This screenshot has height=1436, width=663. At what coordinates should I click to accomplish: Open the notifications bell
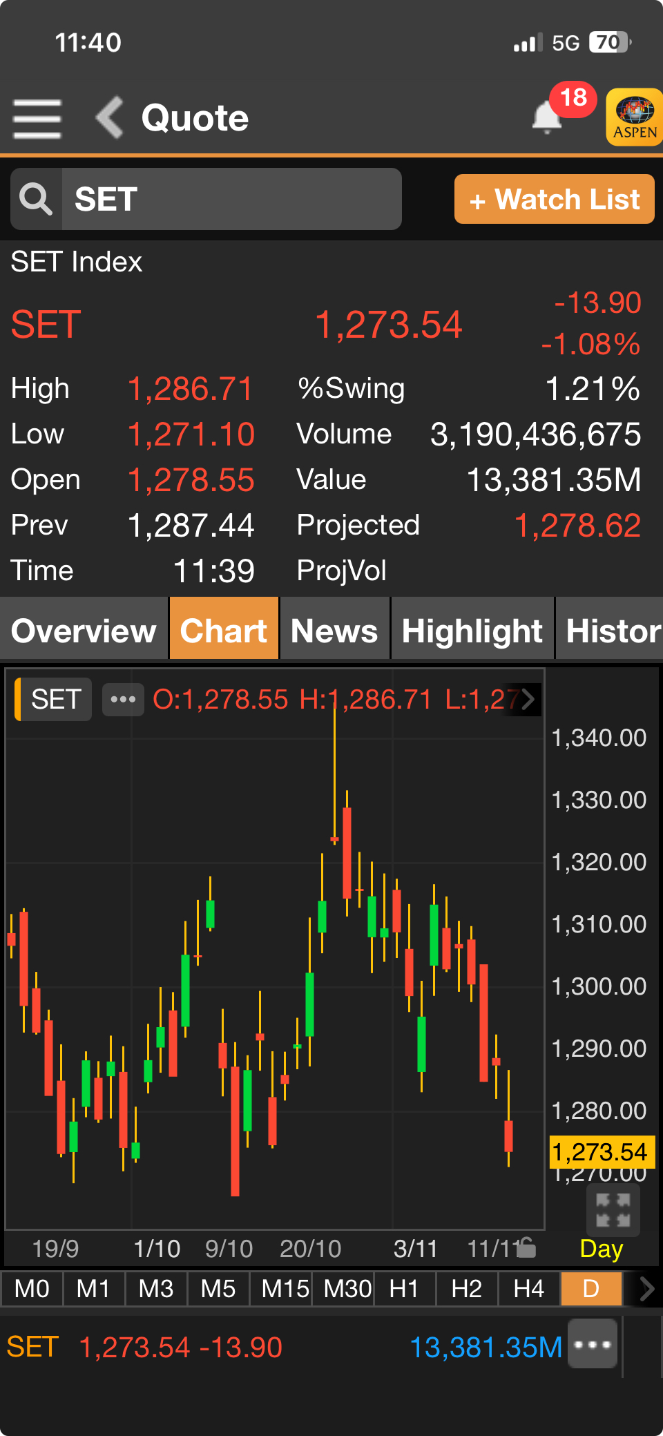coord(547,117)
